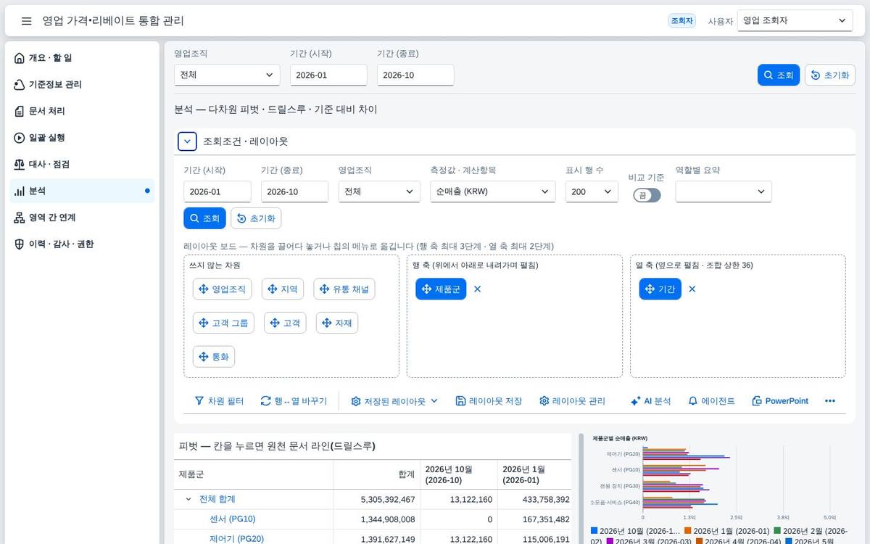Remove 제품군 from row axis
The image size is (870, 544).
point(477,289)
